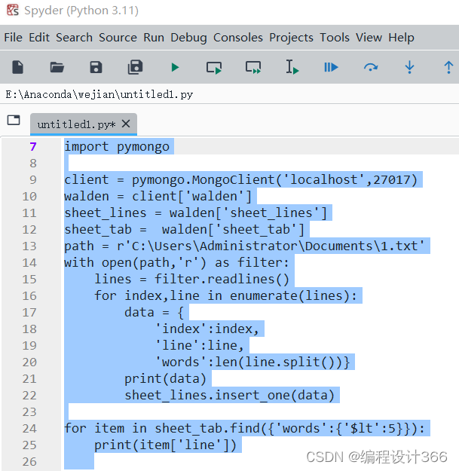Click the 'line':line, line
The width and height of the screenshot is (459, 471).
(200, 345)
